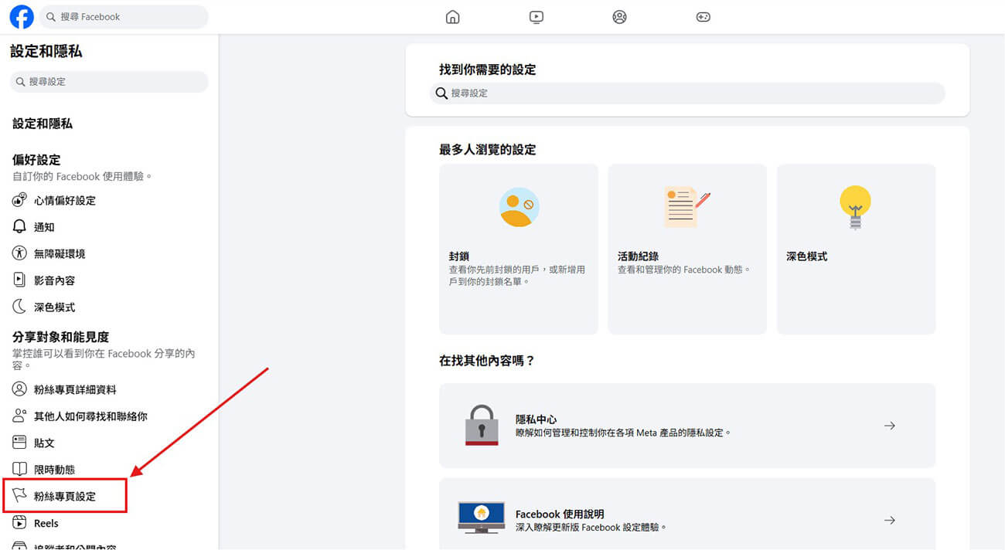
Task: Click the 影音內容 media icon
Action: [20, 280]
